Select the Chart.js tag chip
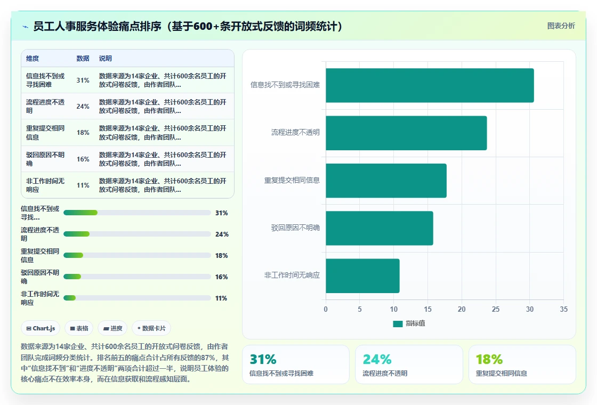The width and height of the screenshot is (597, 405). (41, 328)
